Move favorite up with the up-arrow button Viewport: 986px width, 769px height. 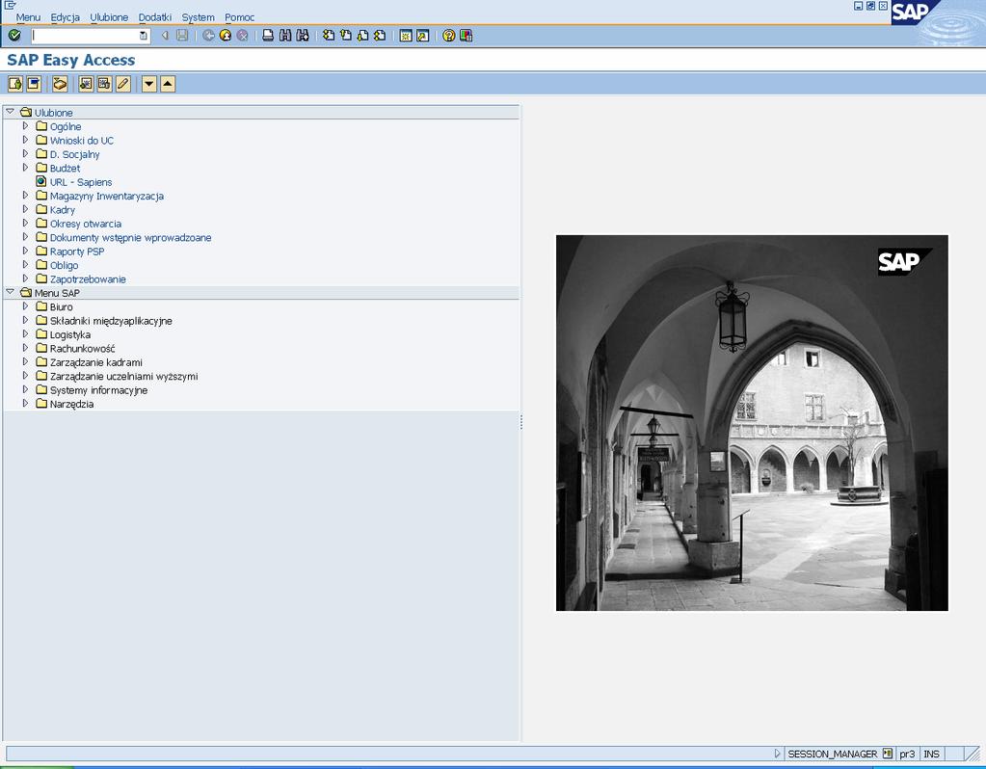[168, 84]
